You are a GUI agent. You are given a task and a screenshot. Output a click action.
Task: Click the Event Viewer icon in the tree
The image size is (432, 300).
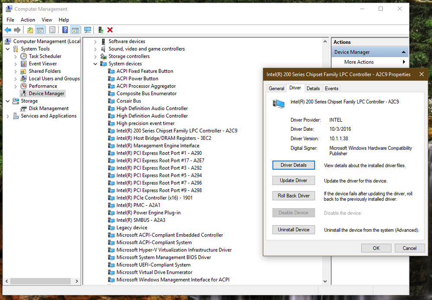(23, 64)
